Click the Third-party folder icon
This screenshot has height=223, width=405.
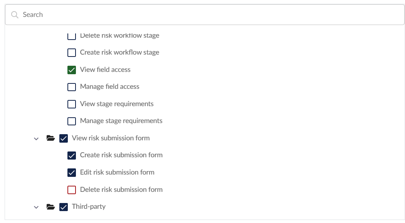(50, 207)
